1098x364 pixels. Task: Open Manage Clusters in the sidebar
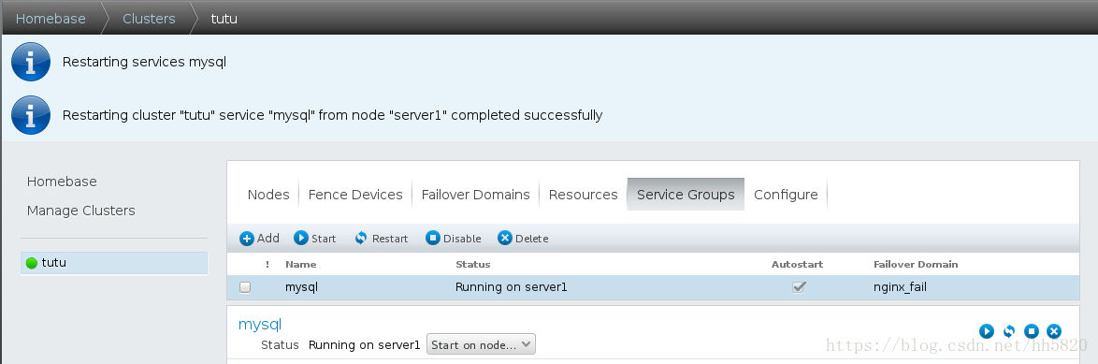pyautogui.click(x=81, y=211)
